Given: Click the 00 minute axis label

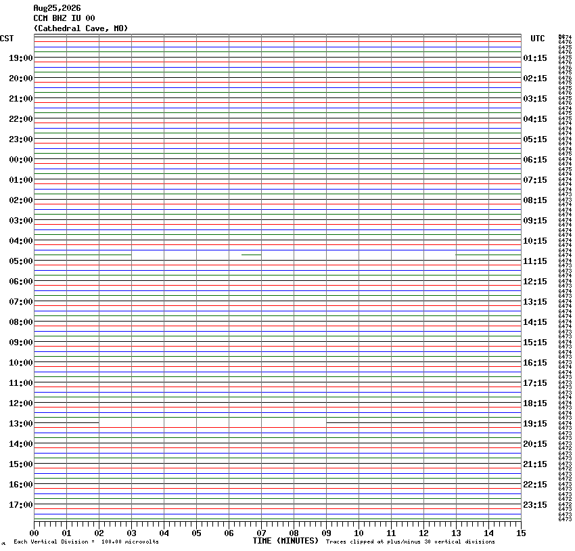Looking at the screenshot, I should pos(34,533).
